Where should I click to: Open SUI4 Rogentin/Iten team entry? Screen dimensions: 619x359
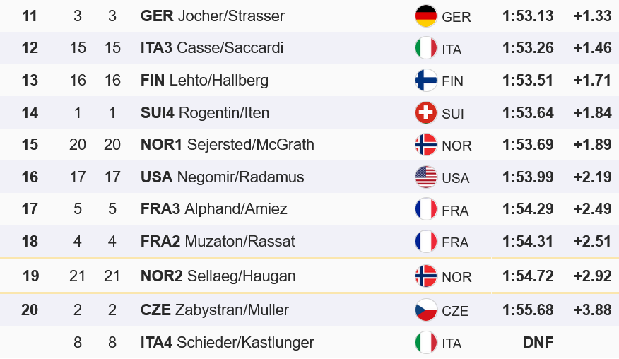(x=205, y=113)
